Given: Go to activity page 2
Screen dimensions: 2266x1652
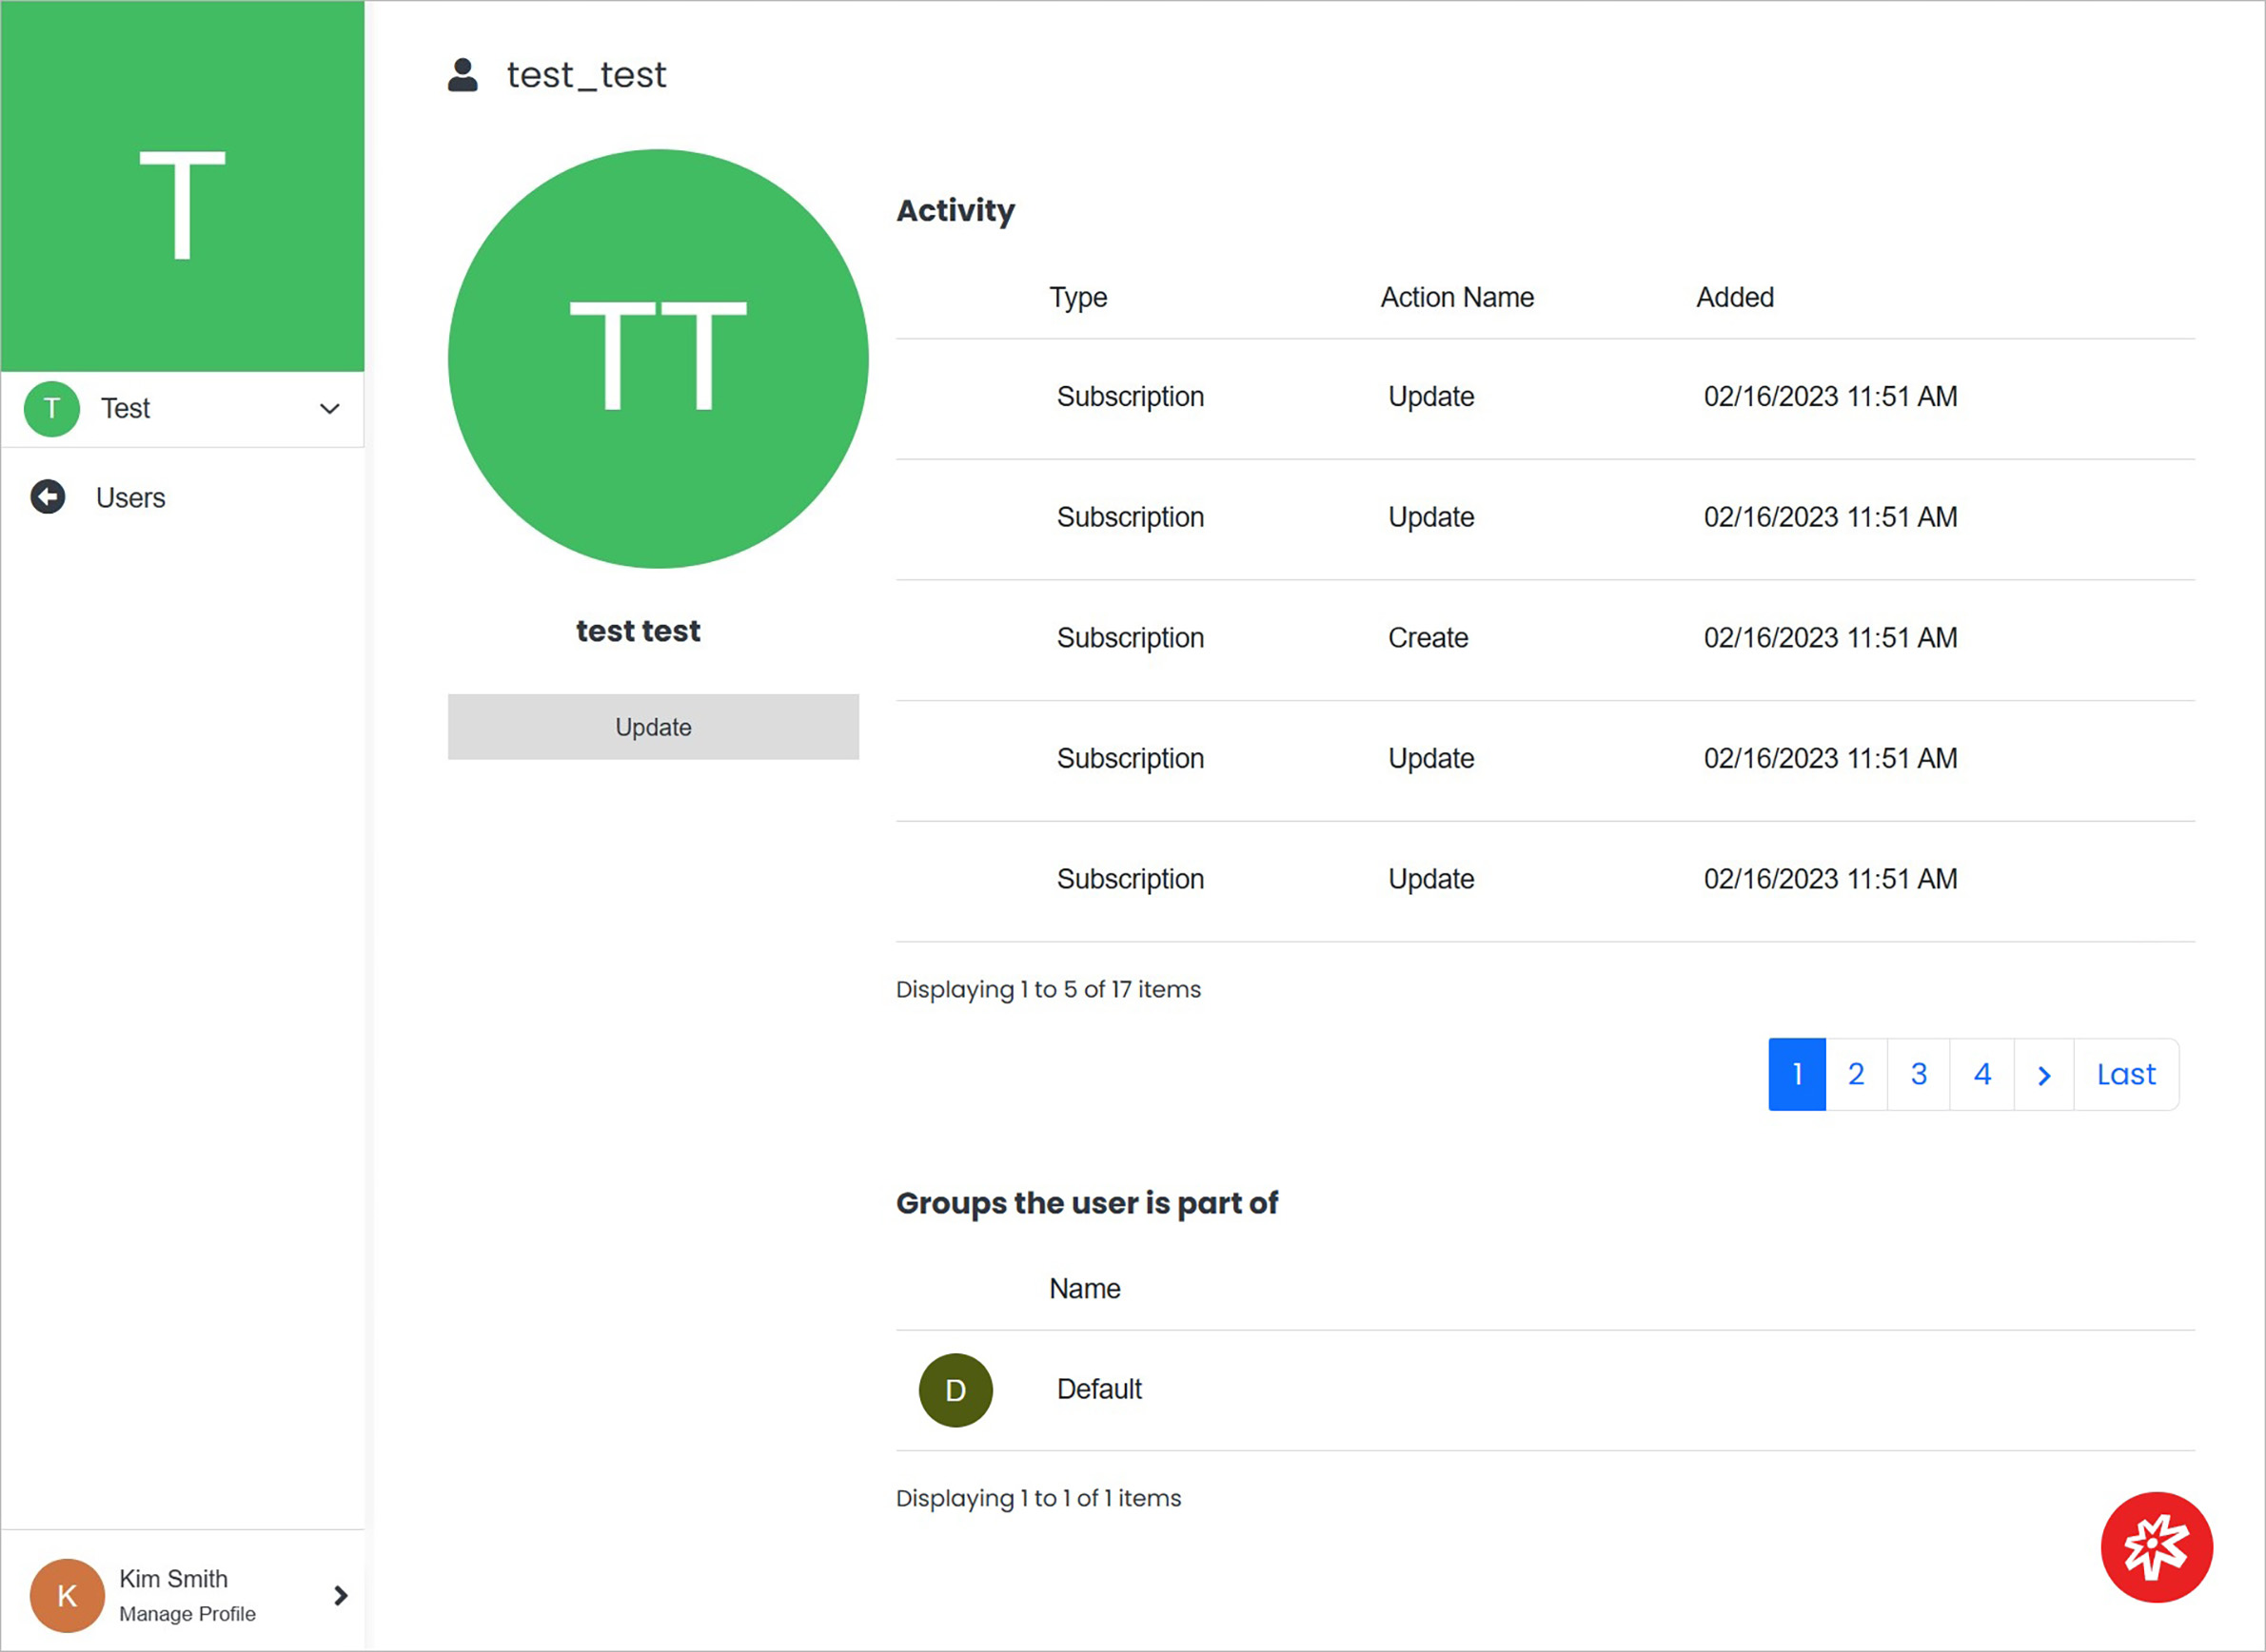Looking at the screenshot, I should [1856, 1075].
